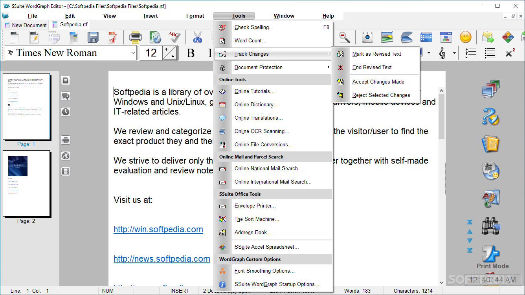Image resolution: width=525 pixels, height=295 pixels.
Task: Open the Help menu
Action: click(328, 16)
